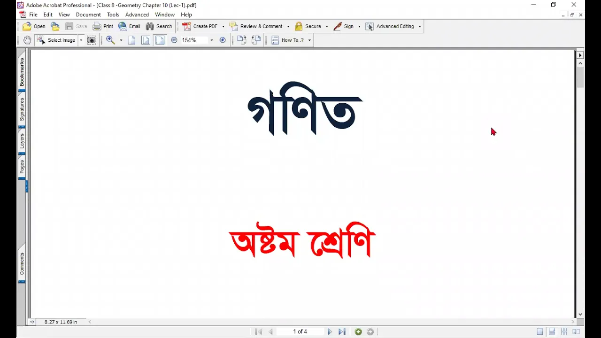Click the document pane options arrow at top right
This screenshot has height=338, width=601.
(x=580, y=55)
